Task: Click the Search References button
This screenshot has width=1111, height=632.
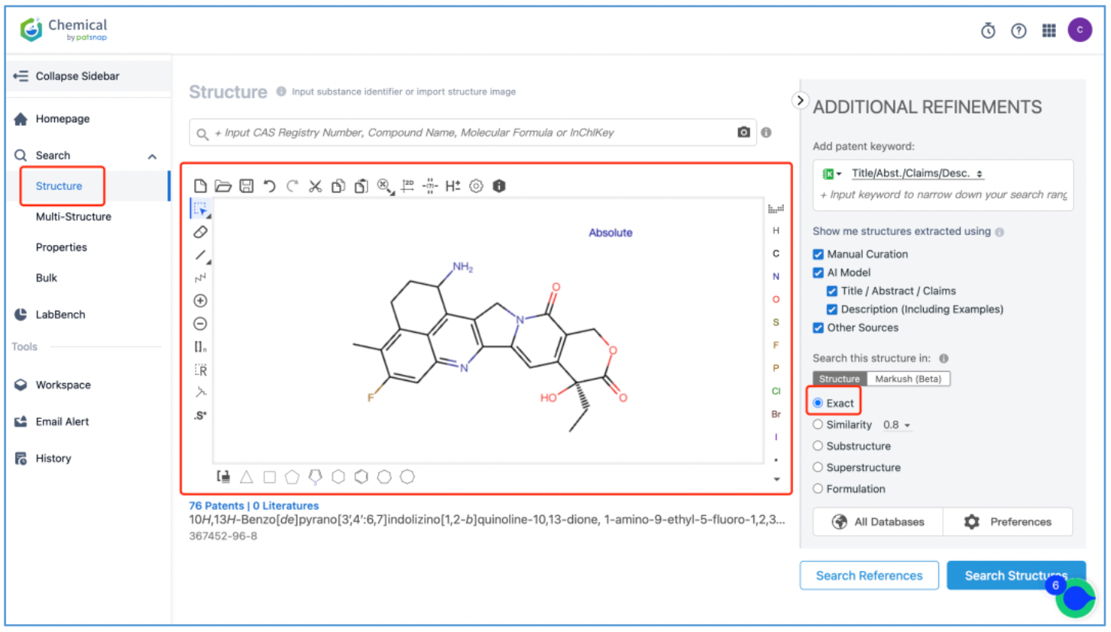Action: tap(868, 576)
